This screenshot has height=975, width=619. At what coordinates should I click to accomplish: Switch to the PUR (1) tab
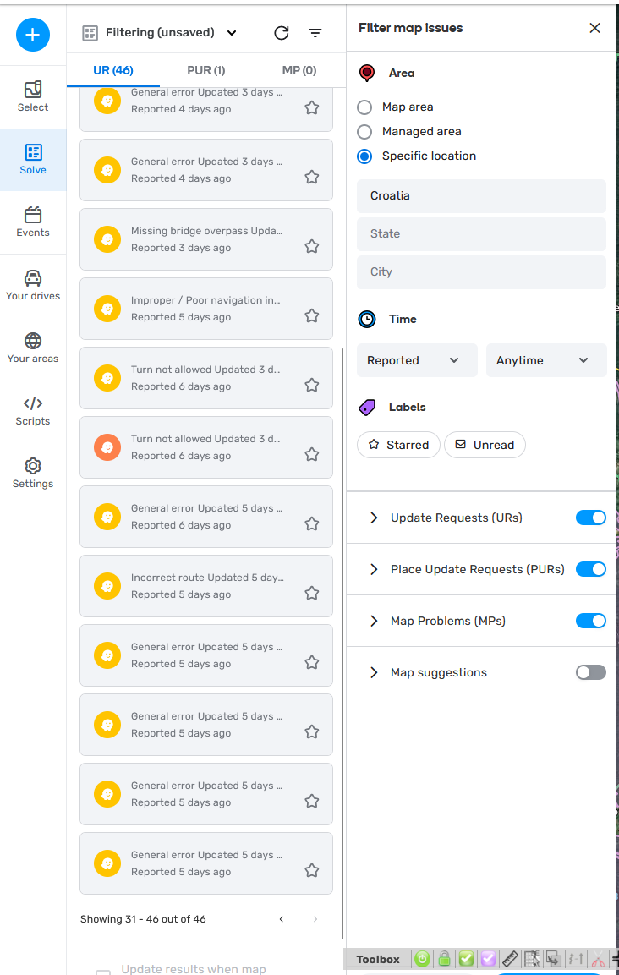click(205, 70)
